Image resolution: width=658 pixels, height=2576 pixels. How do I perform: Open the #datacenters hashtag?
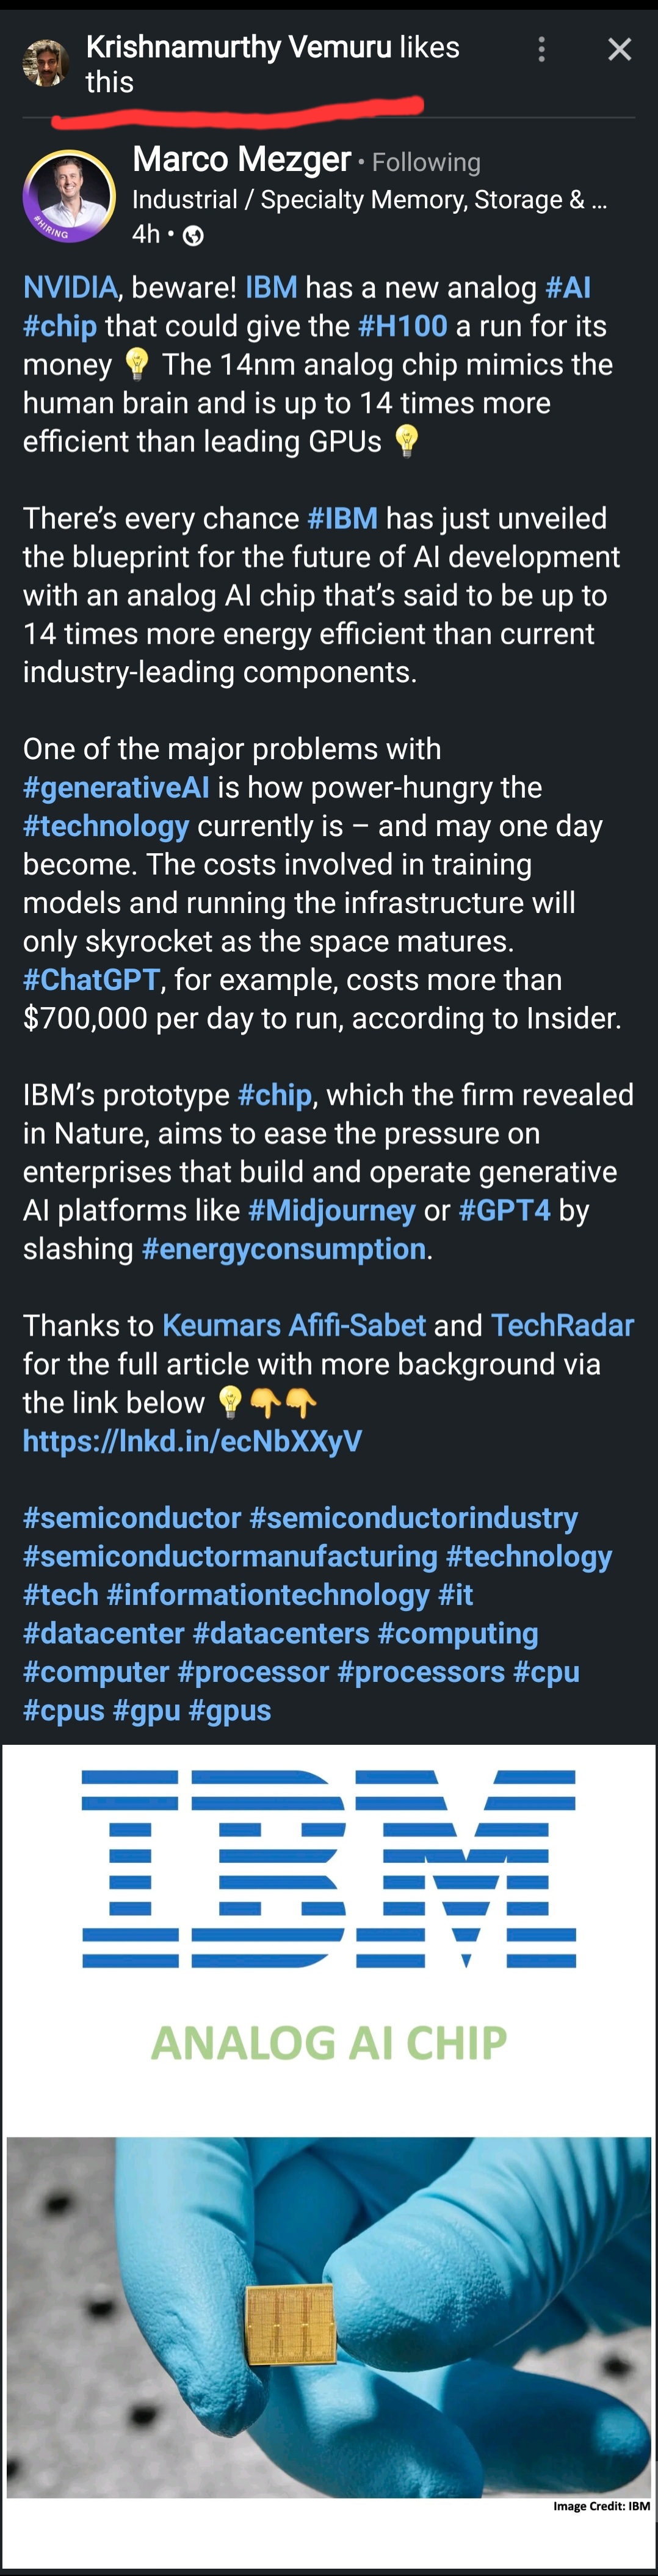tap(281, 1634)
